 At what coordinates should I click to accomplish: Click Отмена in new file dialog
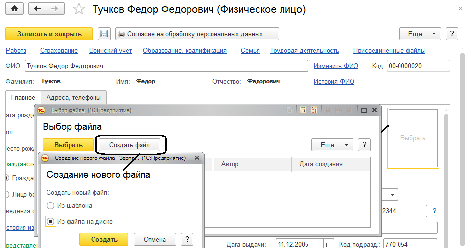[x=155, y=239]
